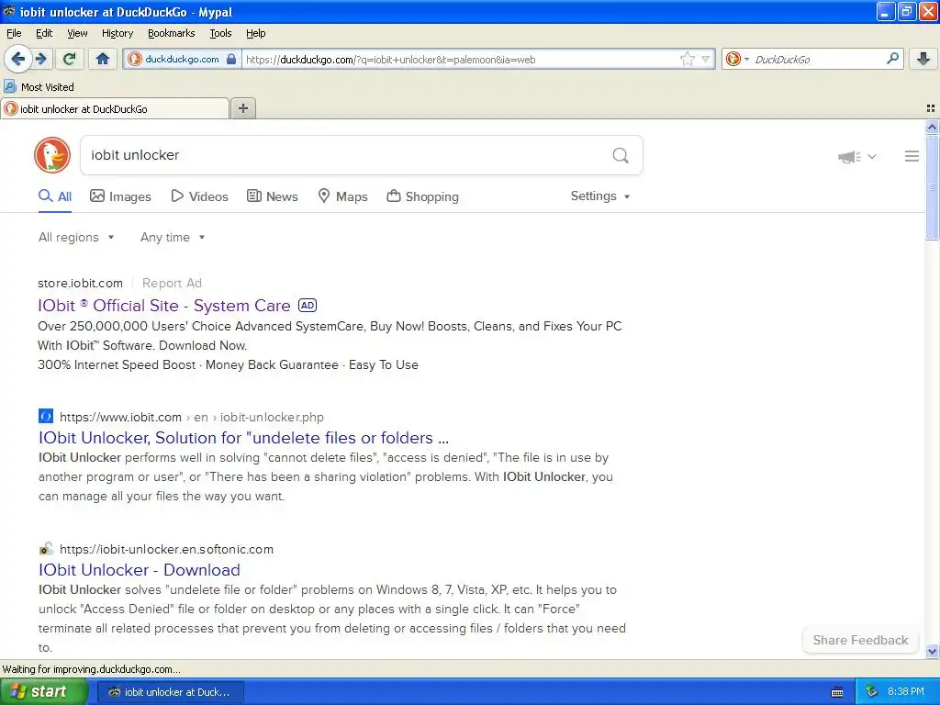Switch to Videos results

(199, 196)
